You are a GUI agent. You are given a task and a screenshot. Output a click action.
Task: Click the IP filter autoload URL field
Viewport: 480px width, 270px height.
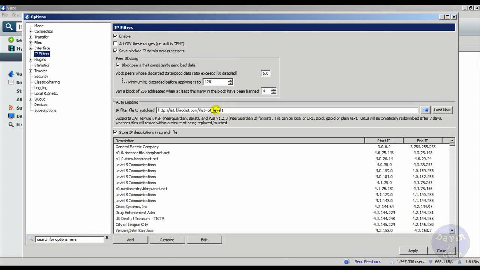[287, 110]
